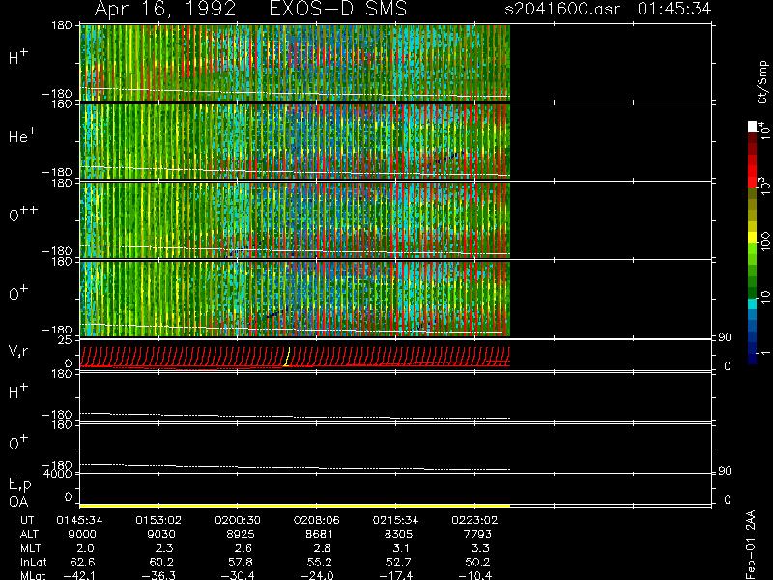
Task: Click the "V,r" panel label
Action: [x=18, y=351]
